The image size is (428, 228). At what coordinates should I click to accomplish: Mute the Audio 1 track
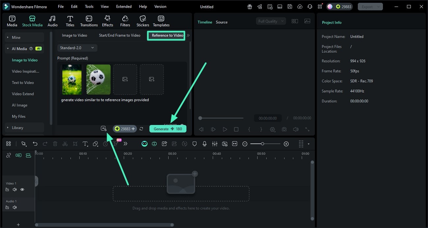14,207
